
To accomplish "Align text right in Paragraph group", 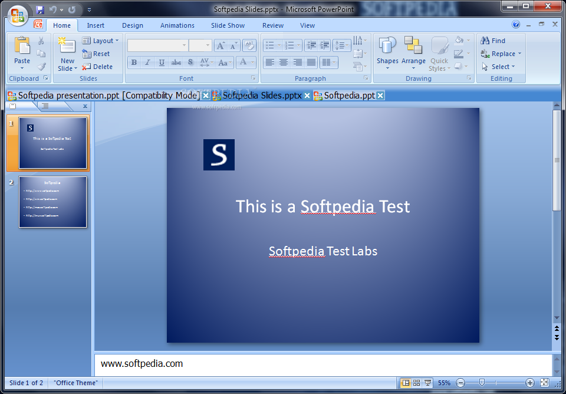I will click(297, 63).
